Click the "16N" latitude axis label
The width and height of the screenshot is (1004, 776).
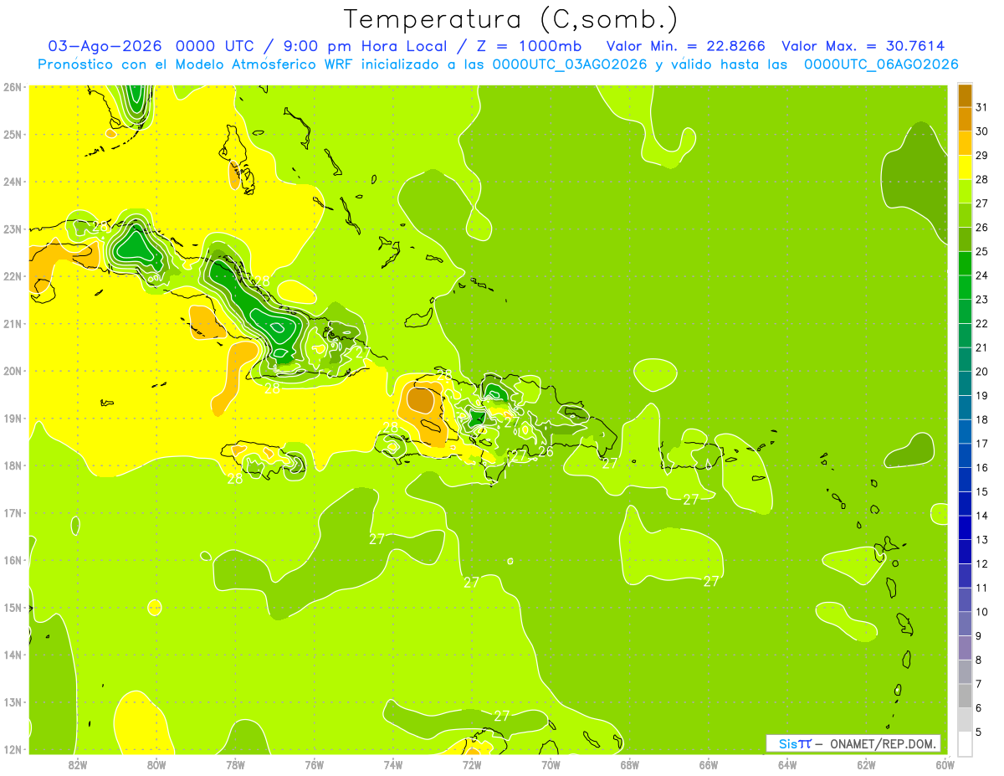click(x=12, y=560)
